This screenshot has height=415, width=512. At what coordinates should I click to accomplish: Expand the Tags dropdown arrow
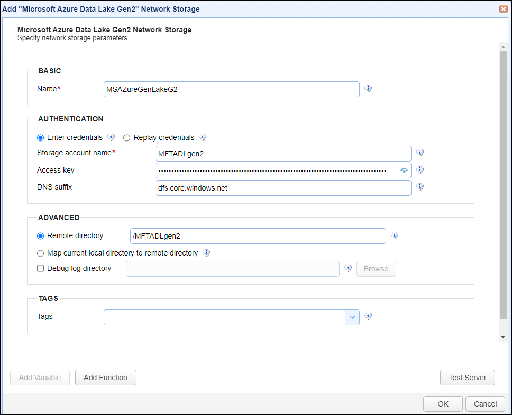(x=352, y=317)
